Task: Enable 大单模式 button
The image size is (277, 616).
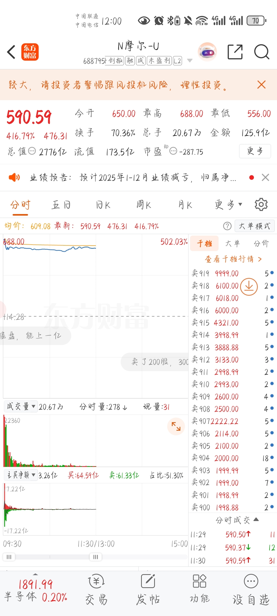Action: [x=255, y=226]
